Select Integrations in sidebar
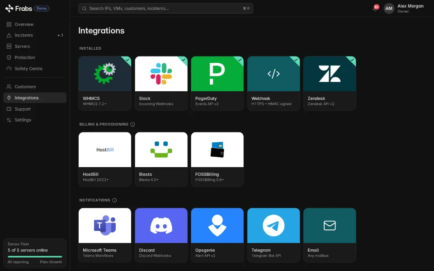The image size is (434, 271). [35, 98]
